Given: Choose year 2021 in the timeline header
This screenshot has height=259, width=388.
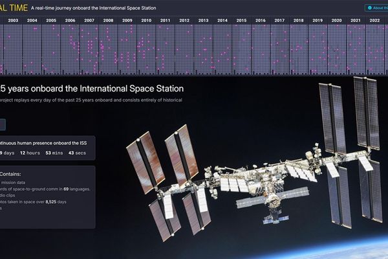Looking at the screenshot, I should [x=356, y=21].
